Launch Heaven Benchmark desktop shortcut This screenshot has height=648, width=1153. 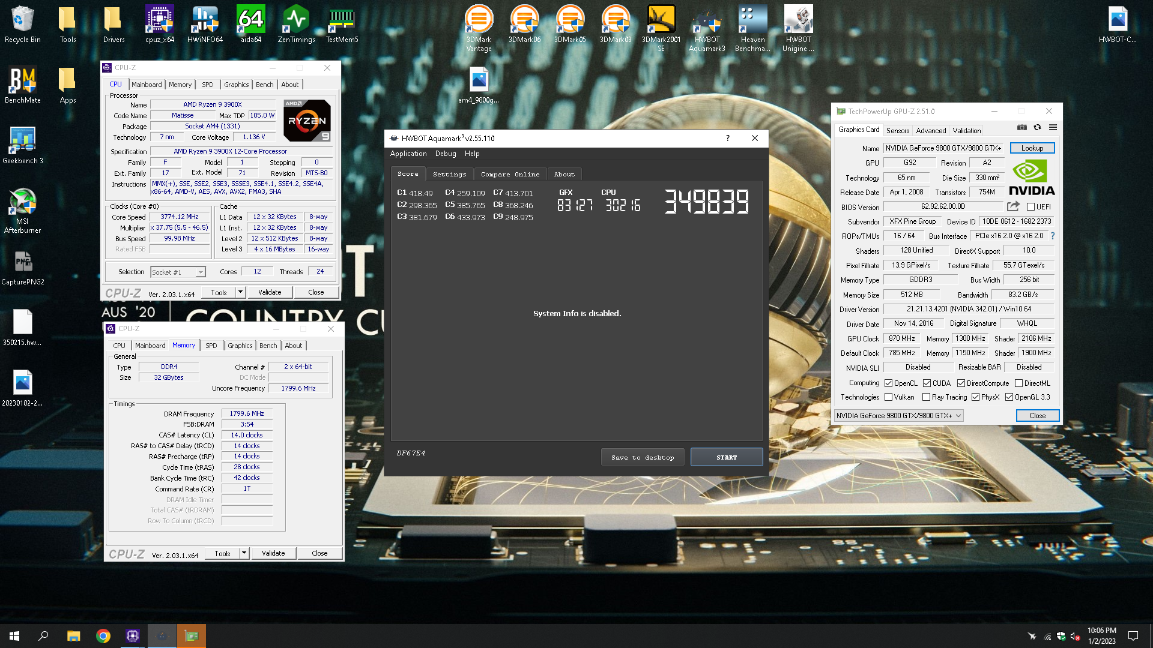click(x=752, y=28)
